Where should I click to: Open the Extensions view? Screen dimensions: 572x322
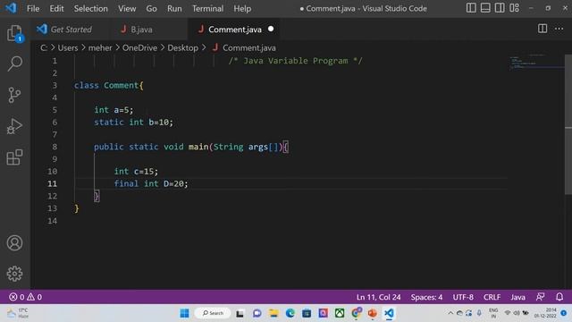pyautogui.click(x=14, y=157)
